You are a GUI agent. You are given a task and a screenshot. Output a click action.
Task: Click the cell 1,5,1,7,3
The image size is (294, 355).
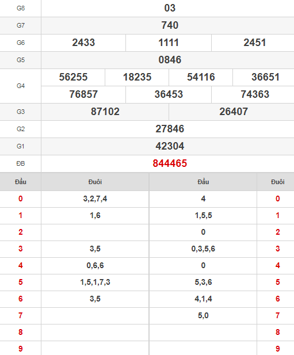tap(95, 282)
